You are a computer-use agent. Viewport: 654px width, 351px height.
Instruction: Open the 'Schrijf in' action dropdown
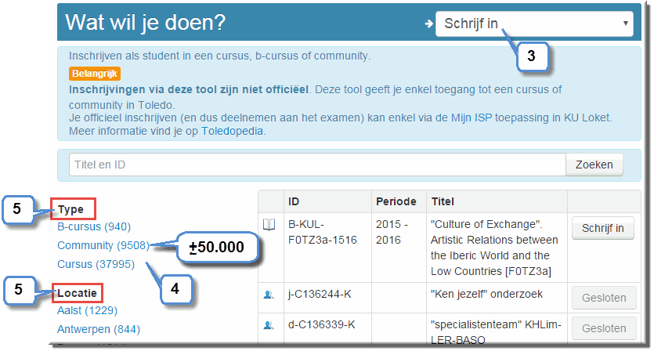[534, 24]
